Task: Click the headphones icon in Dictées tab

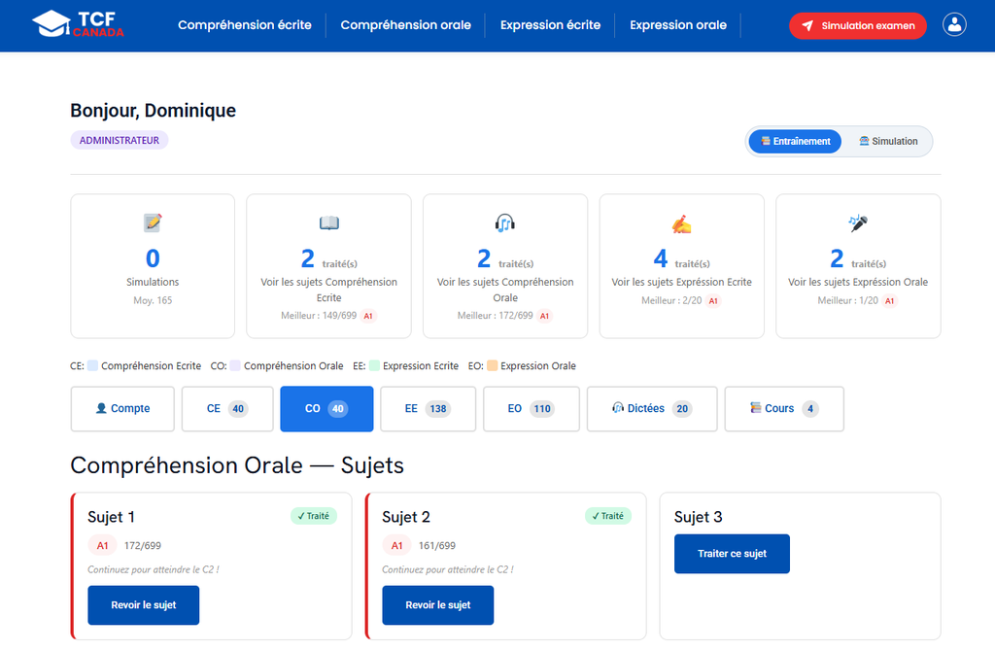Action: (617, 408)
